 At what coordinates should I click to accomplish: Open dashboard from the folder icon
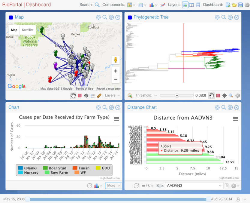coord(234,5)
